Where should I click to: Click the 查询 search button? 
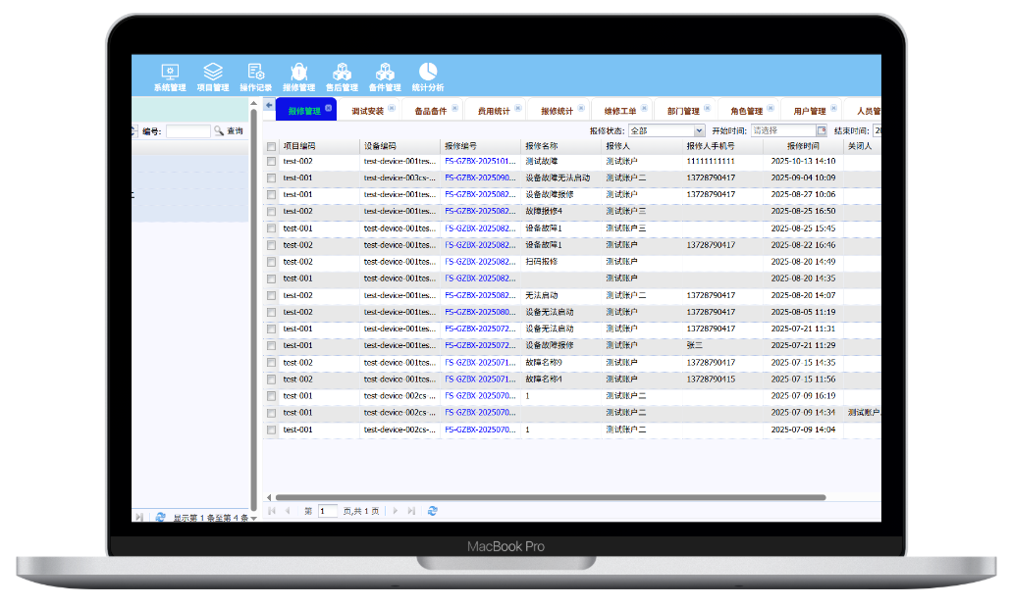tap(229, 131)
